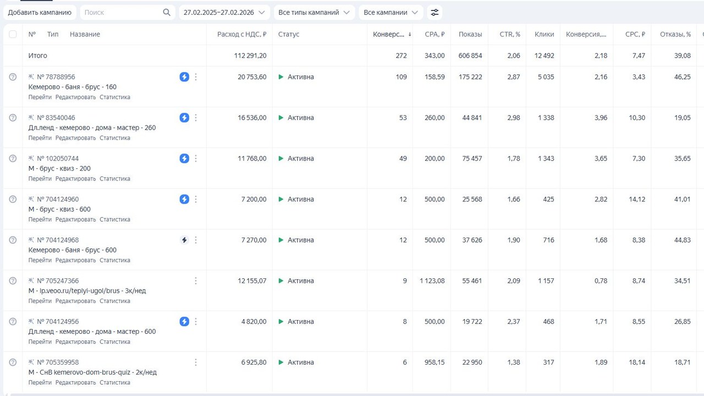This screenshot has width=704, height=396.
Task: Click lightning icon for campaign № 78788956
Action: (184, 77)
